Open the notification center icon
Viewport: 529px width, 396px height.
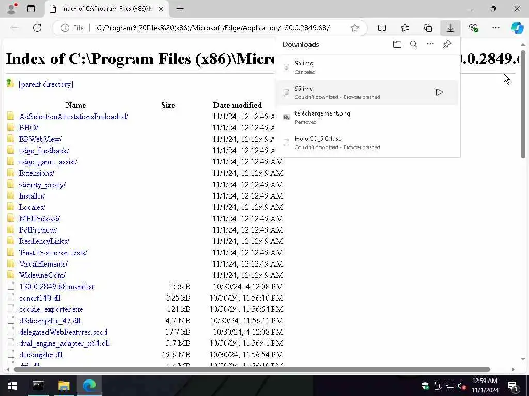512,386
